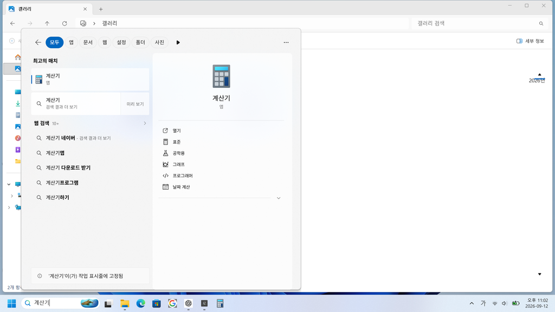555x312 pixels.
Task: Open the Windows Start menu
Action: click(12, 303)
